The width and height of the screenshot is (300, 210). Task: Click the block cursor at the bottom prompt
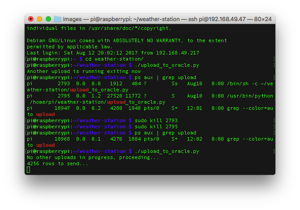28,170
